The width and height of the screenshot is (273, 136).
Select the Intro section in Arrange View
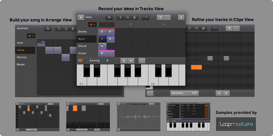tap(25, 43)
